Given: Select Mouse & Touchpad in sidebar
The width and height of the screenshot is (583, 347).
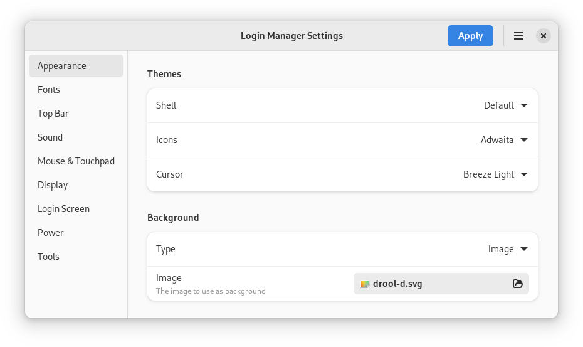Looking at the screenshot, I should point(76,161).
